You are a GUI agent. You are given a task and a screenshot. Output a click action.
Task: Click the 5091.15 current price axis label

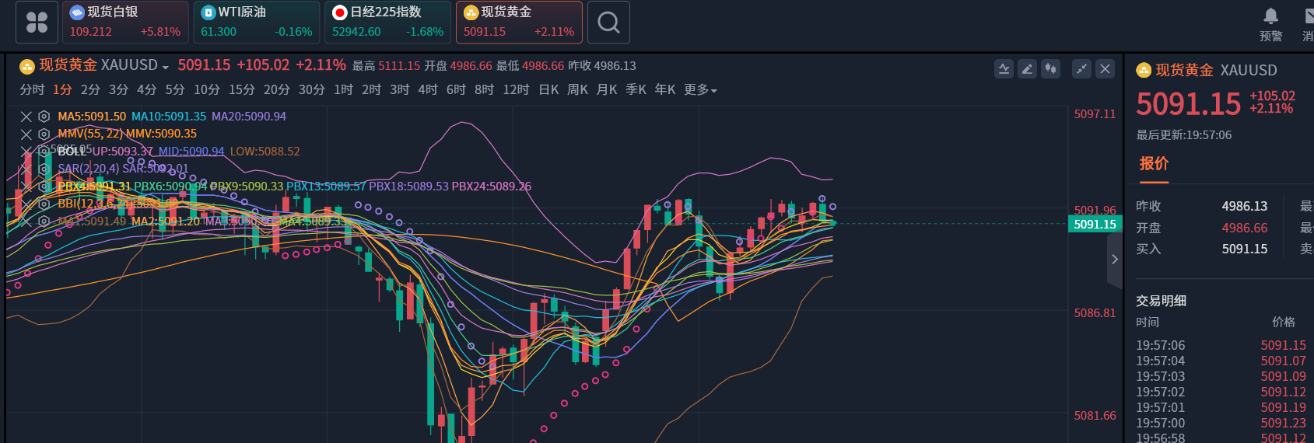pos(1095,225)
